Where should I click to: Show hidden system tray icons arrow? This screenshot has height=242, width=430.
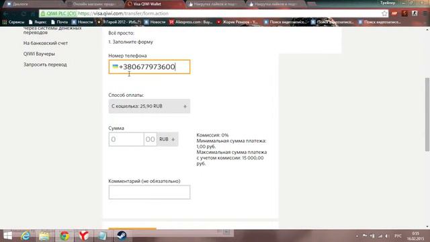[x=357, y=236]
